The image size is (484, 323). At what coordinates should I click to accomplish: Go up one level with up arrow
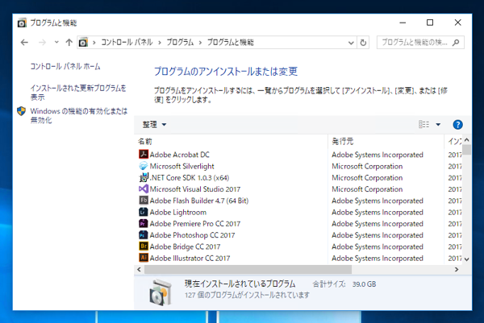tap(69, 43)
